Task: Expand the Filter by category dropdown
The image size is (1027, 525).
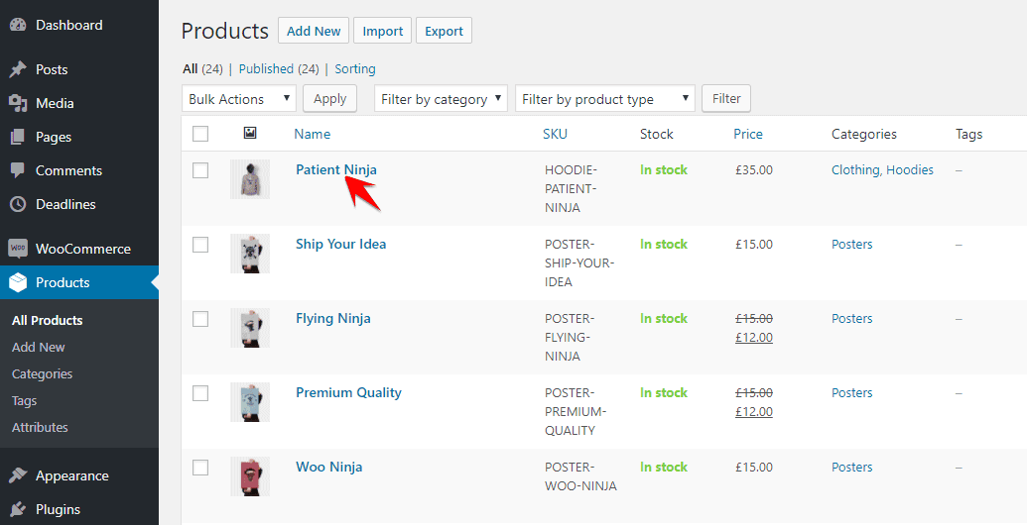Action: [441, 99]
